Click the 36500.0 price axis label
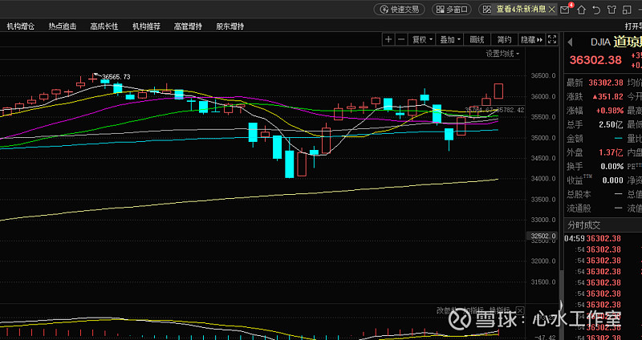Screen dimensions: 642x340 click(543, 75)
